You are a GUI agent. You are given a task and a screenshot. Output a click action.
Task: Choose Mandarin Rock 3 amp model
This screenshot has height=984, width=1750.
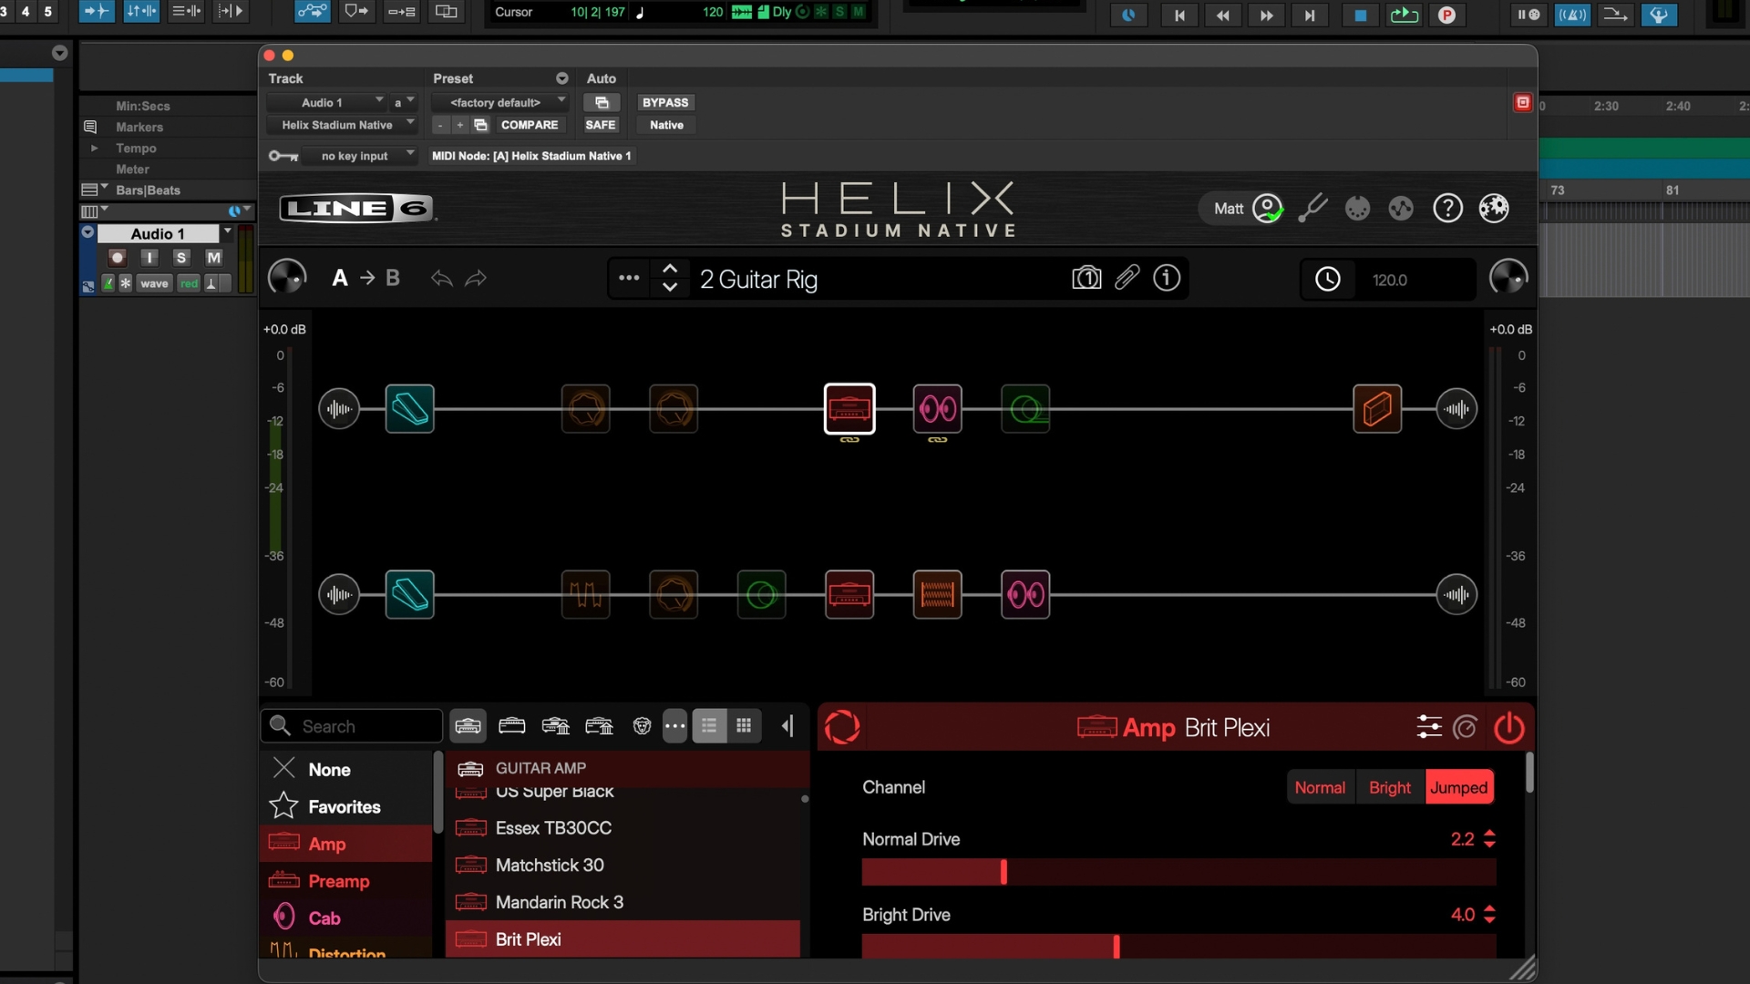(x=623, y=902)
